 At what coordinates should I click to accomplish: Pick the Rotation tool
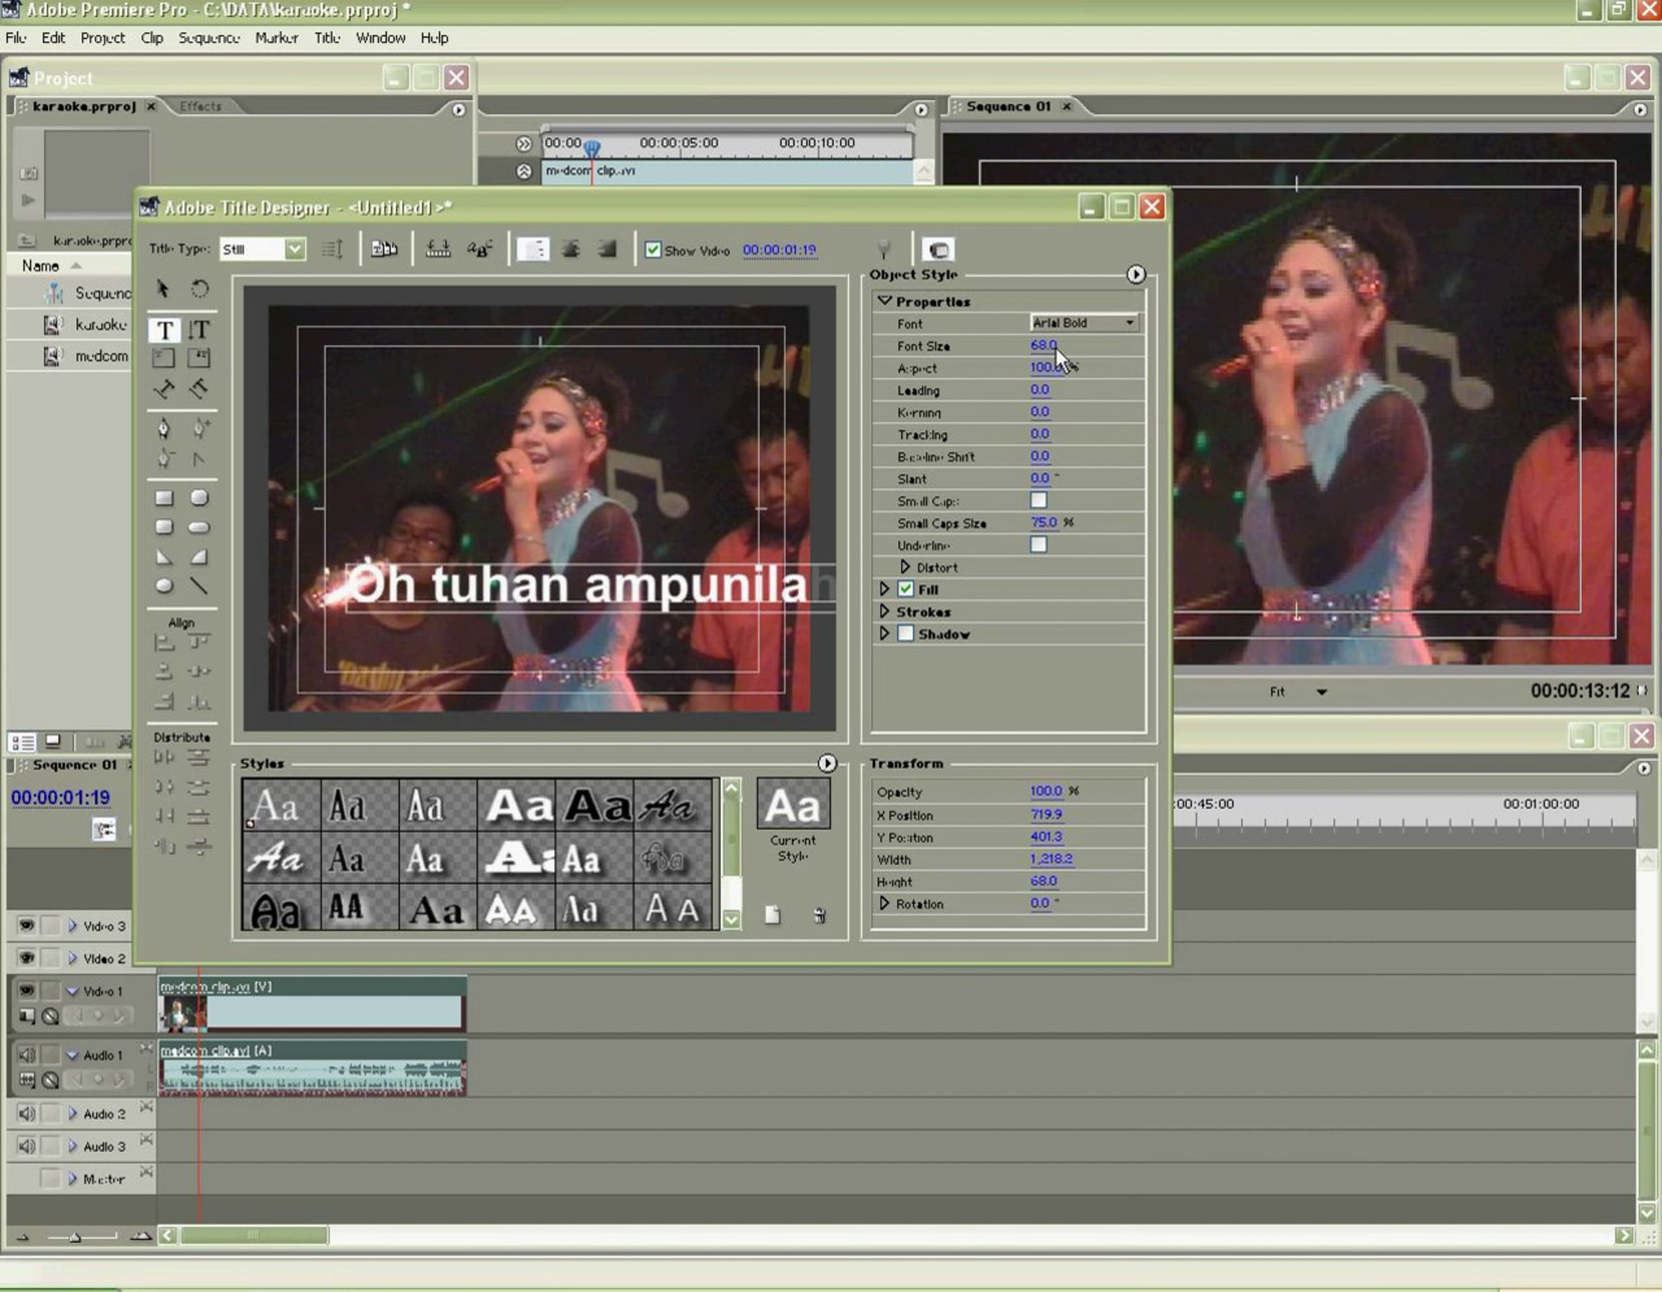point(199,289)
